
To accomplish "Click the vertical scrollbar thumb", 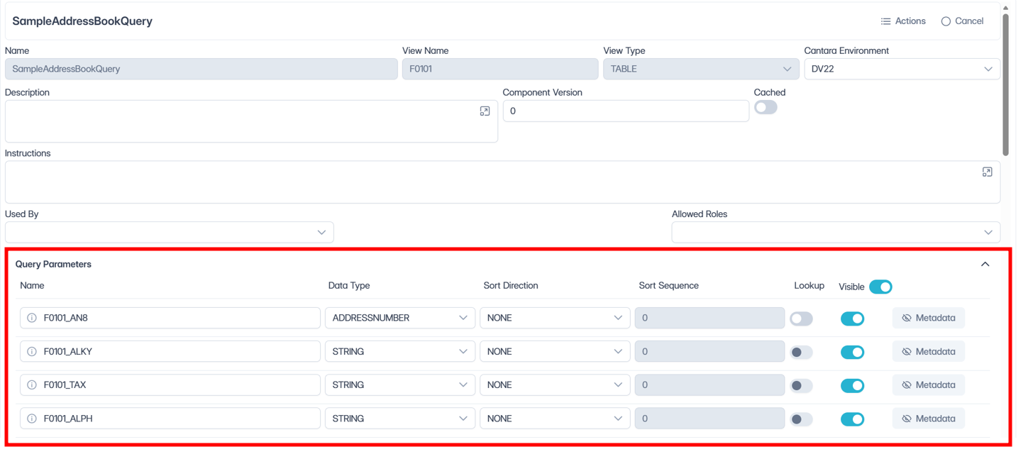I will (1005, 84).
